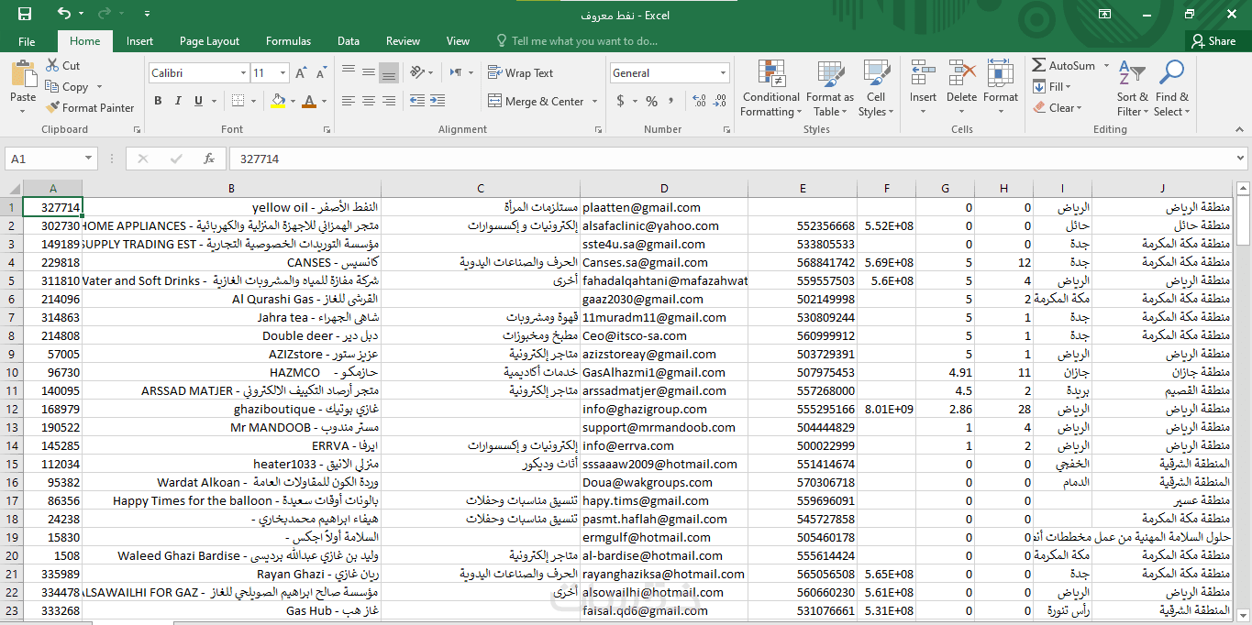Apply Percent Style
This screenshot has height=625, width=1252.
click(651, 101)
